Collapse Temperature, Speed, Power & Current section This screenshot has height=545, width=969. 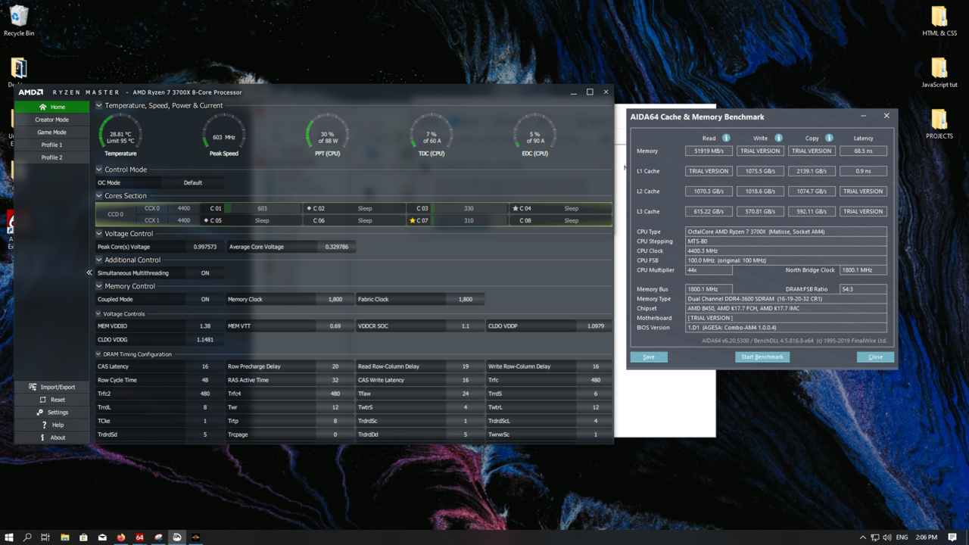coord(99,106)
